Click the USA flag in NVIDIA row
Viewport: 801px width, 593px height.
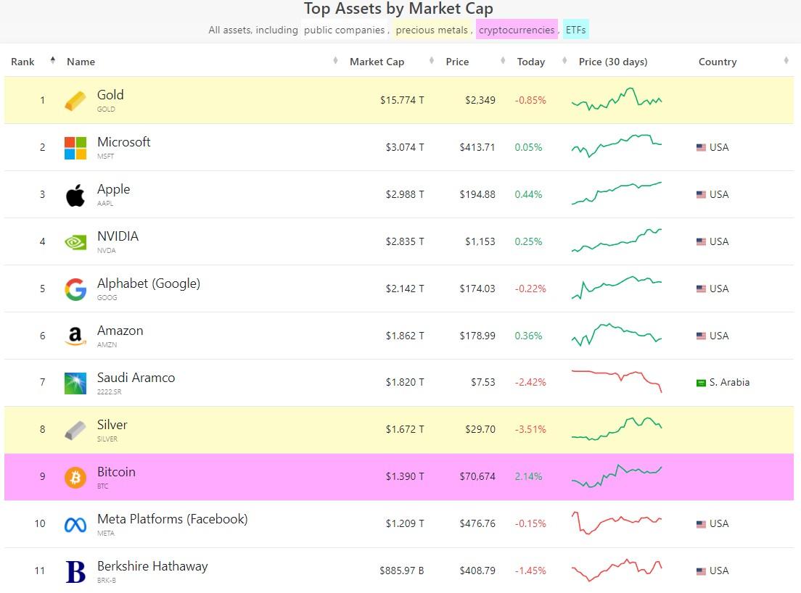pos(701,241)
